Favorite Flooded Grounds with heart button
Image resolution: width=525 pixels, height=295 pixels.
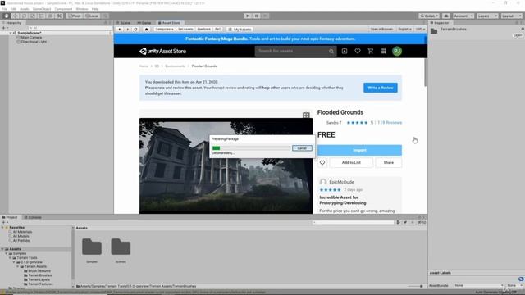322,162
